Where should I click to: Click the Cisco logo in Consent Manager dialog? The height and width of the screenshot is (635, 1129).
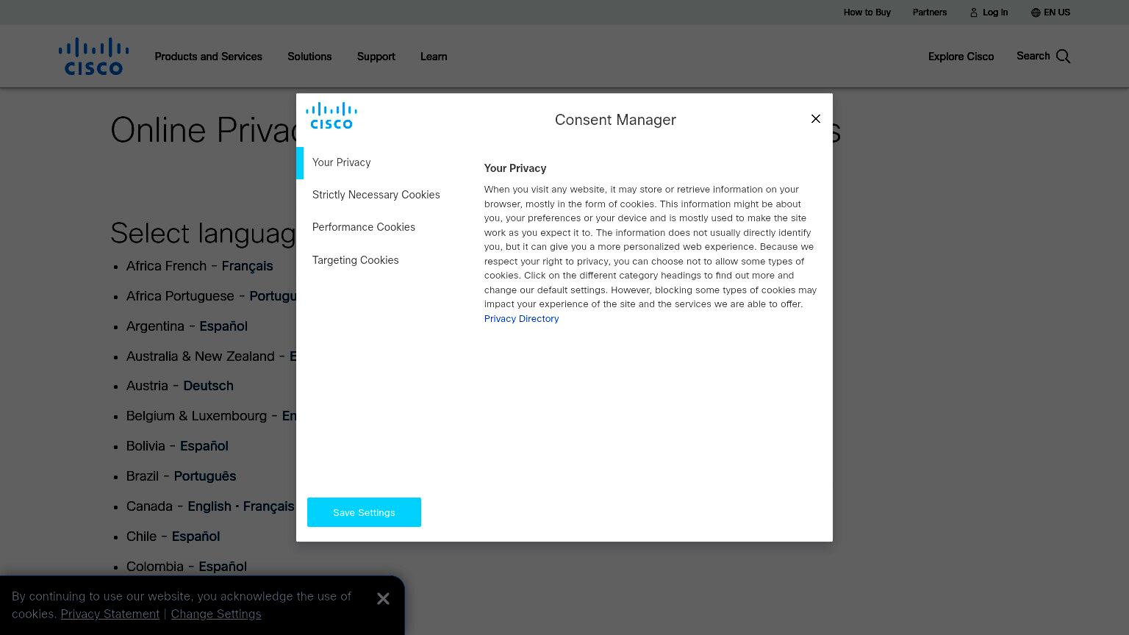pos(331,115)
